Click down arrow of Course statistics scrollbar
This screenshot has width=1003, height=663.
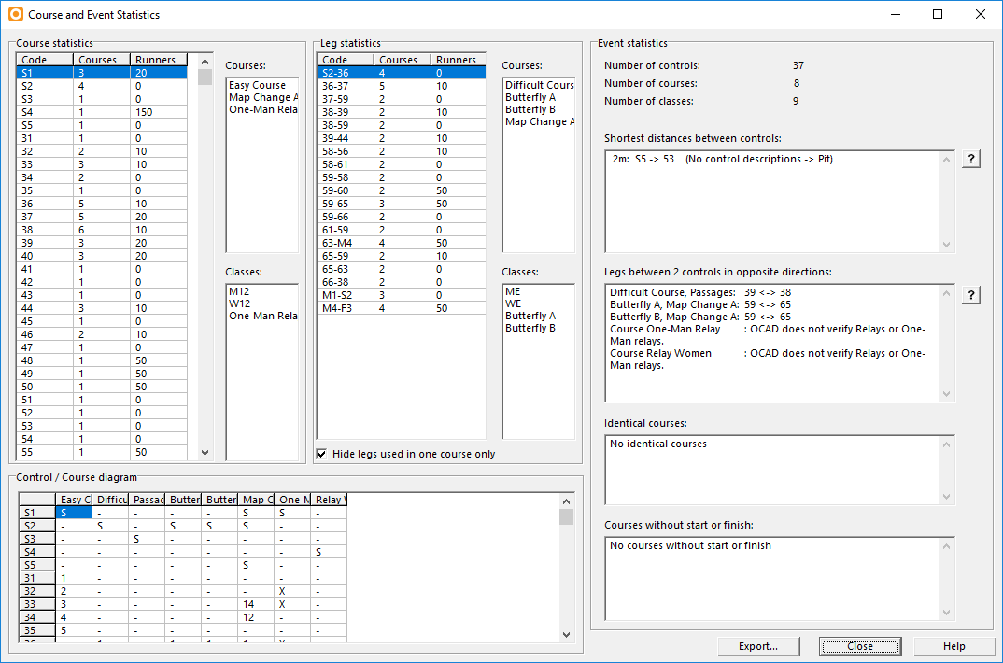tap(205, 453)
